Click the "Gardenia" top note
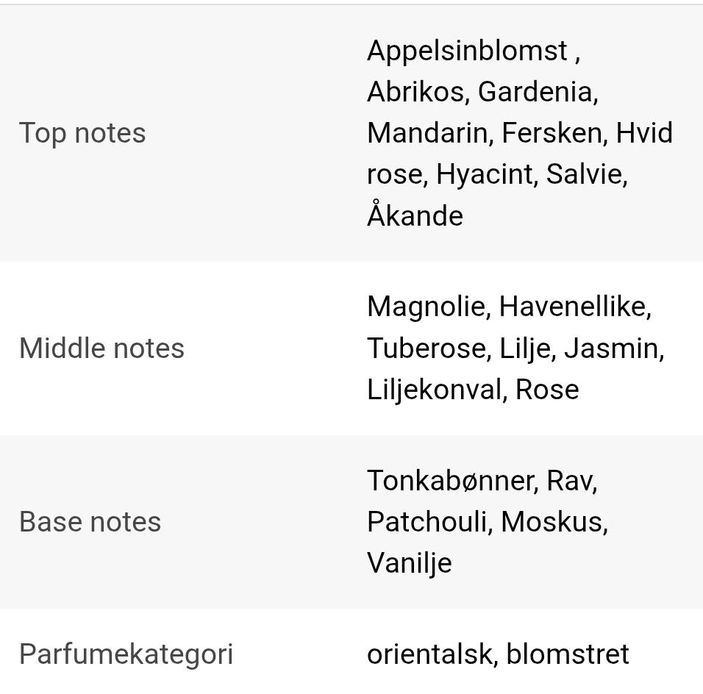The height and width of the screenshot is (694, 703). click(536, 92)
